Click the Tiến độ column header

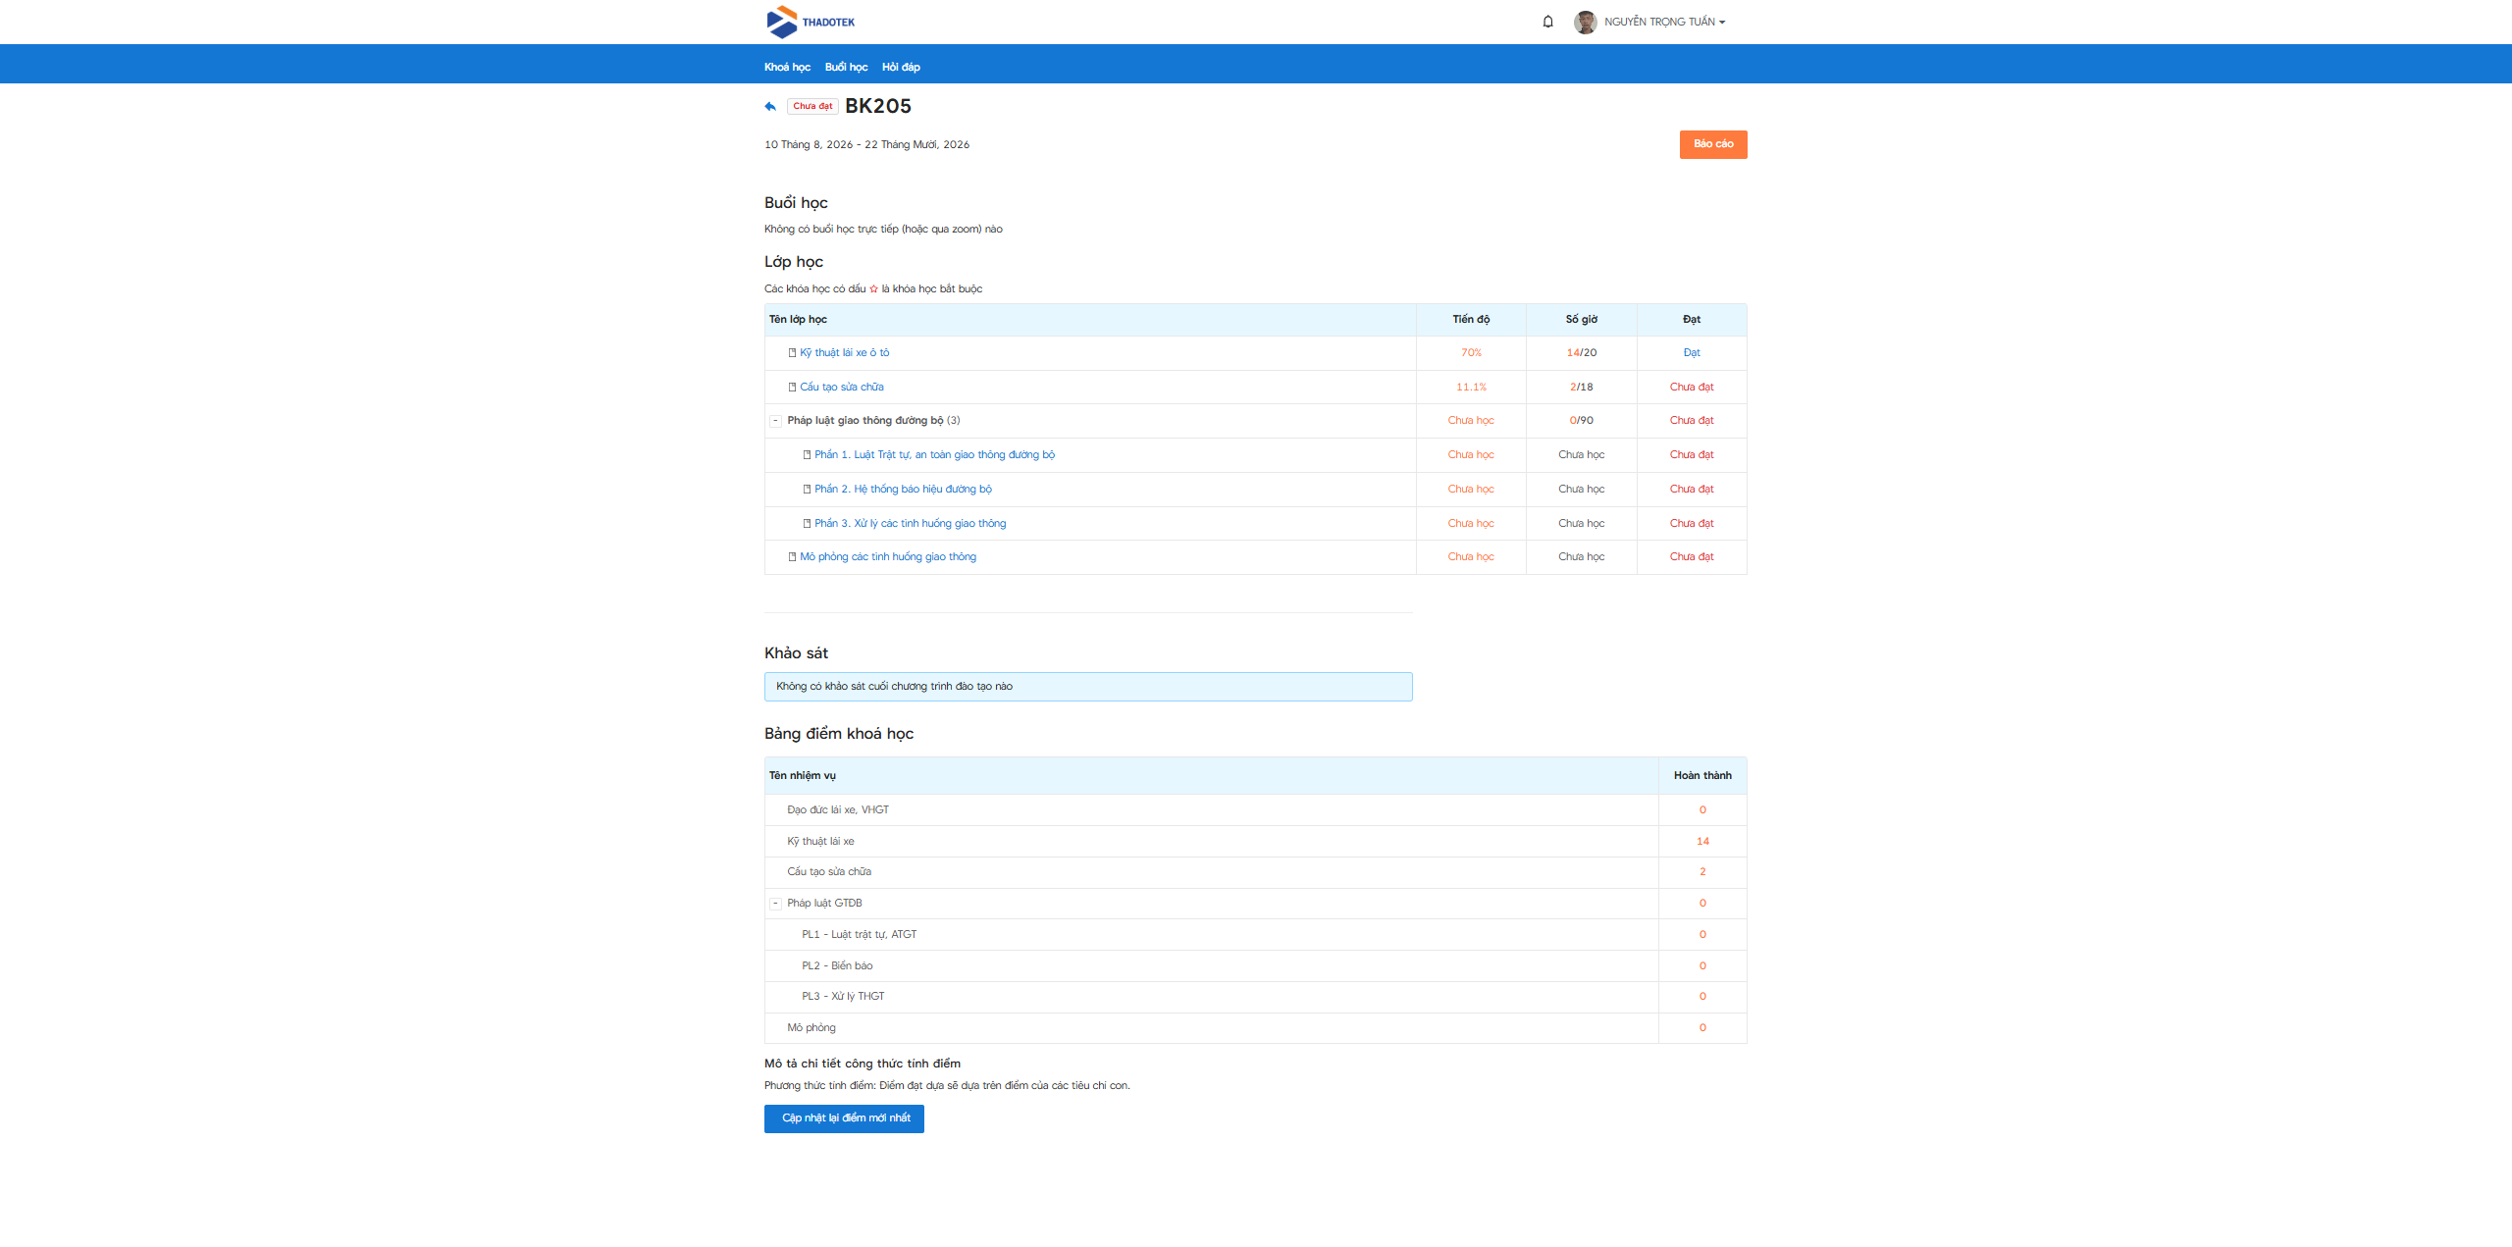click(1471, 320)
